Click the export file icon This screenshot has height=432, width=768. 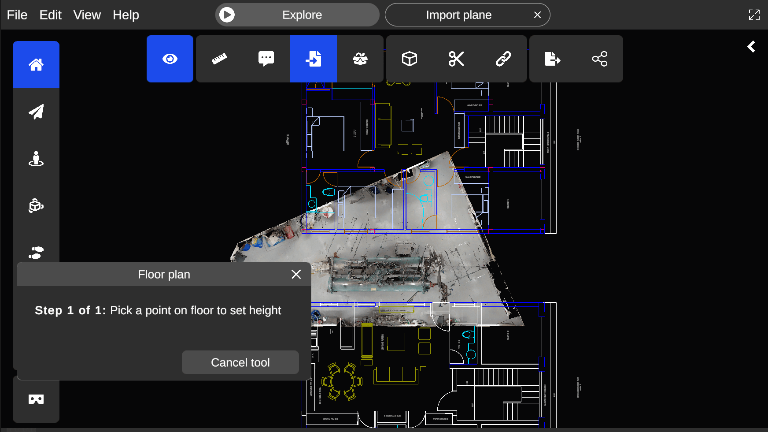pos(553,59)
